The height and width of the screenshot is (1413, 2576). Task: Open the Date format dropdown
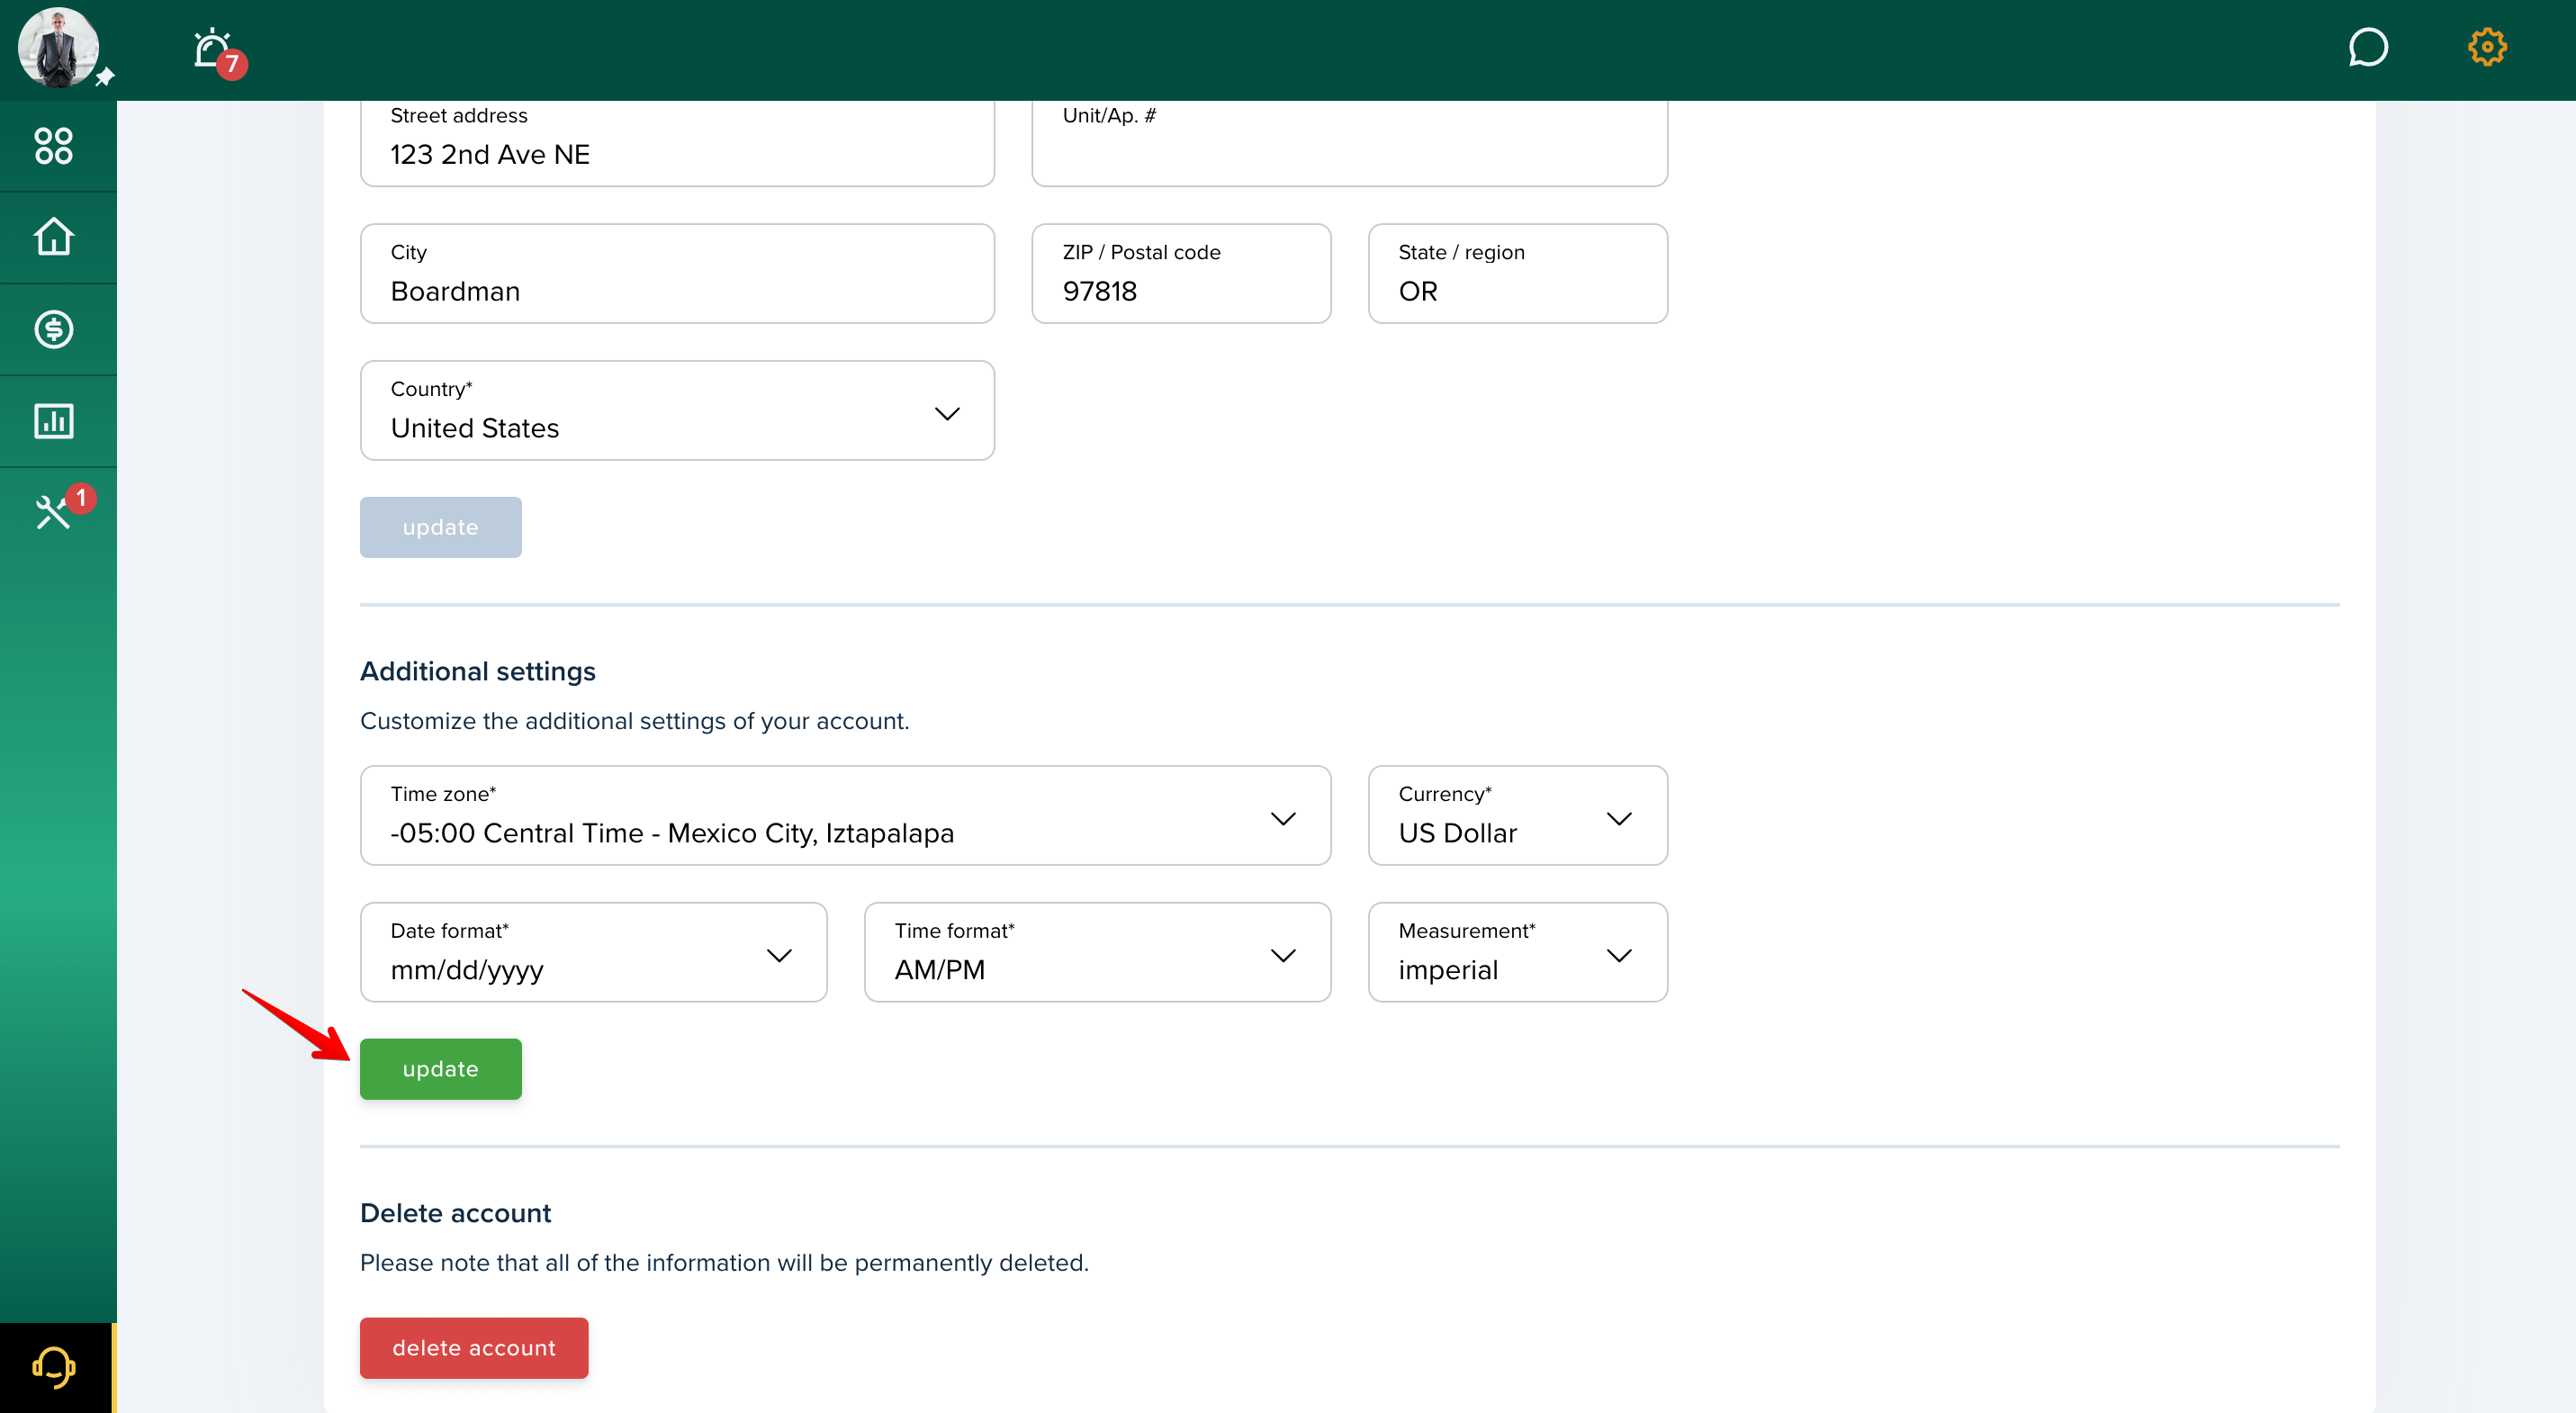click(593, 952)
